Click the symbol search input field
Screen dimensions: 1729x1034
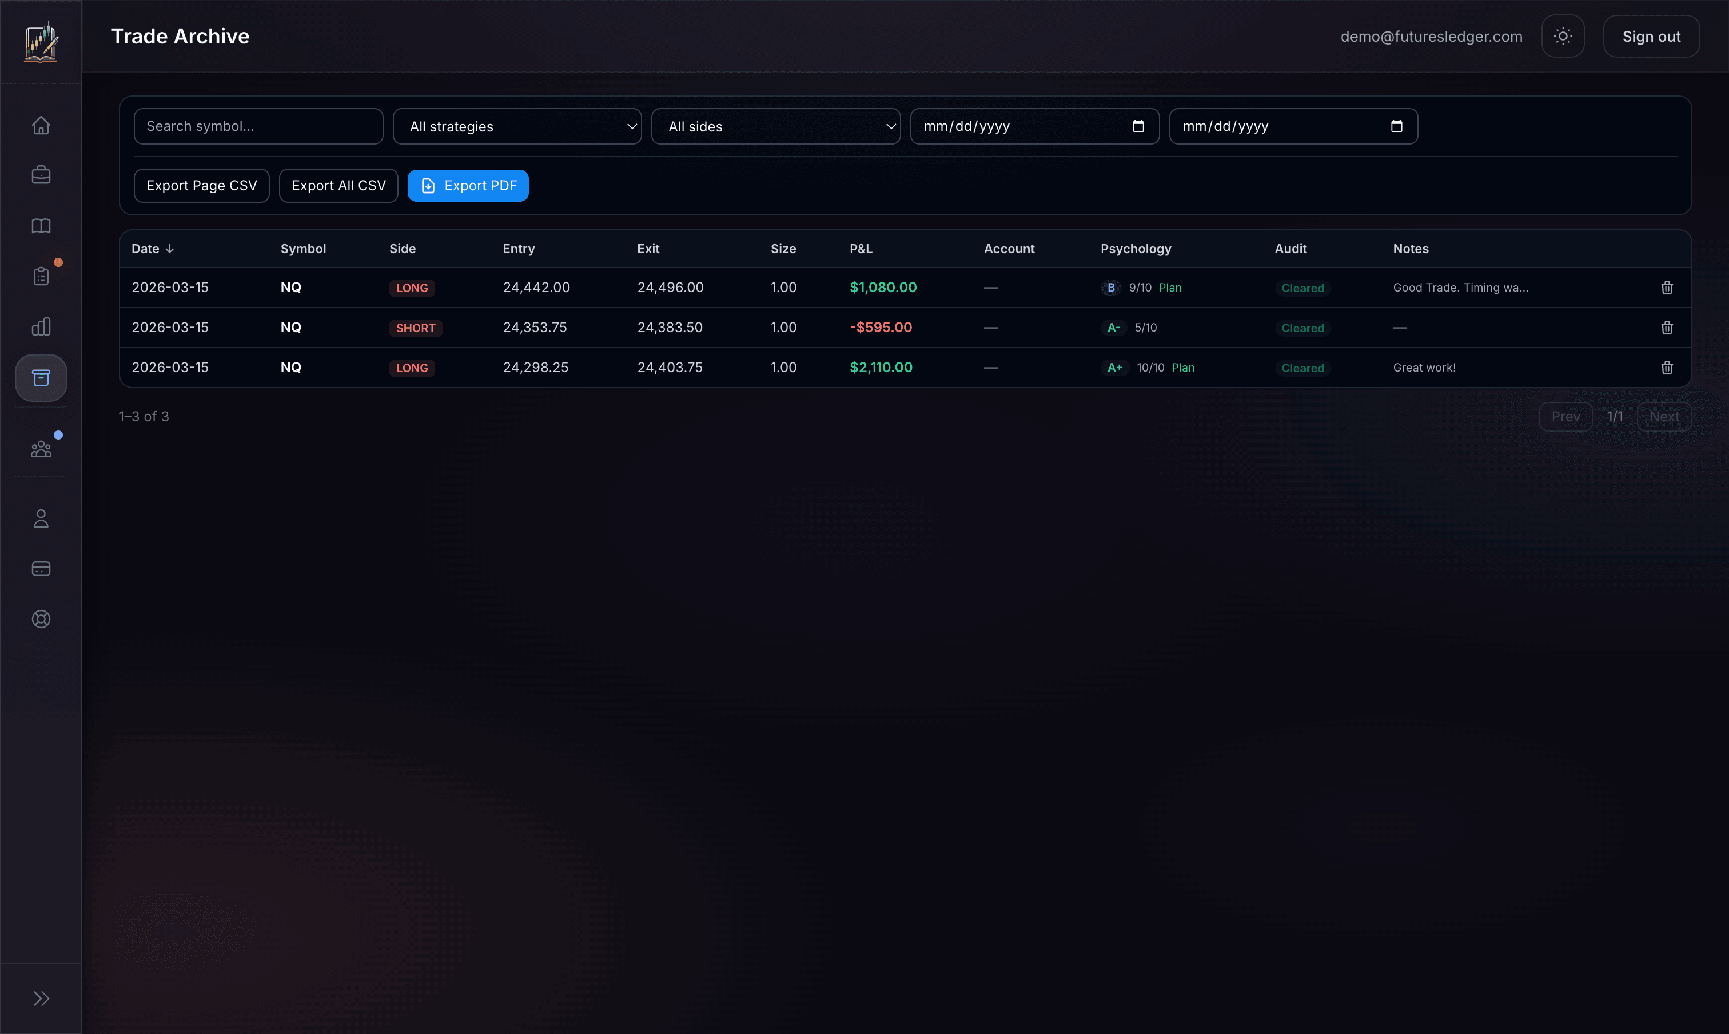coord(258,126)
